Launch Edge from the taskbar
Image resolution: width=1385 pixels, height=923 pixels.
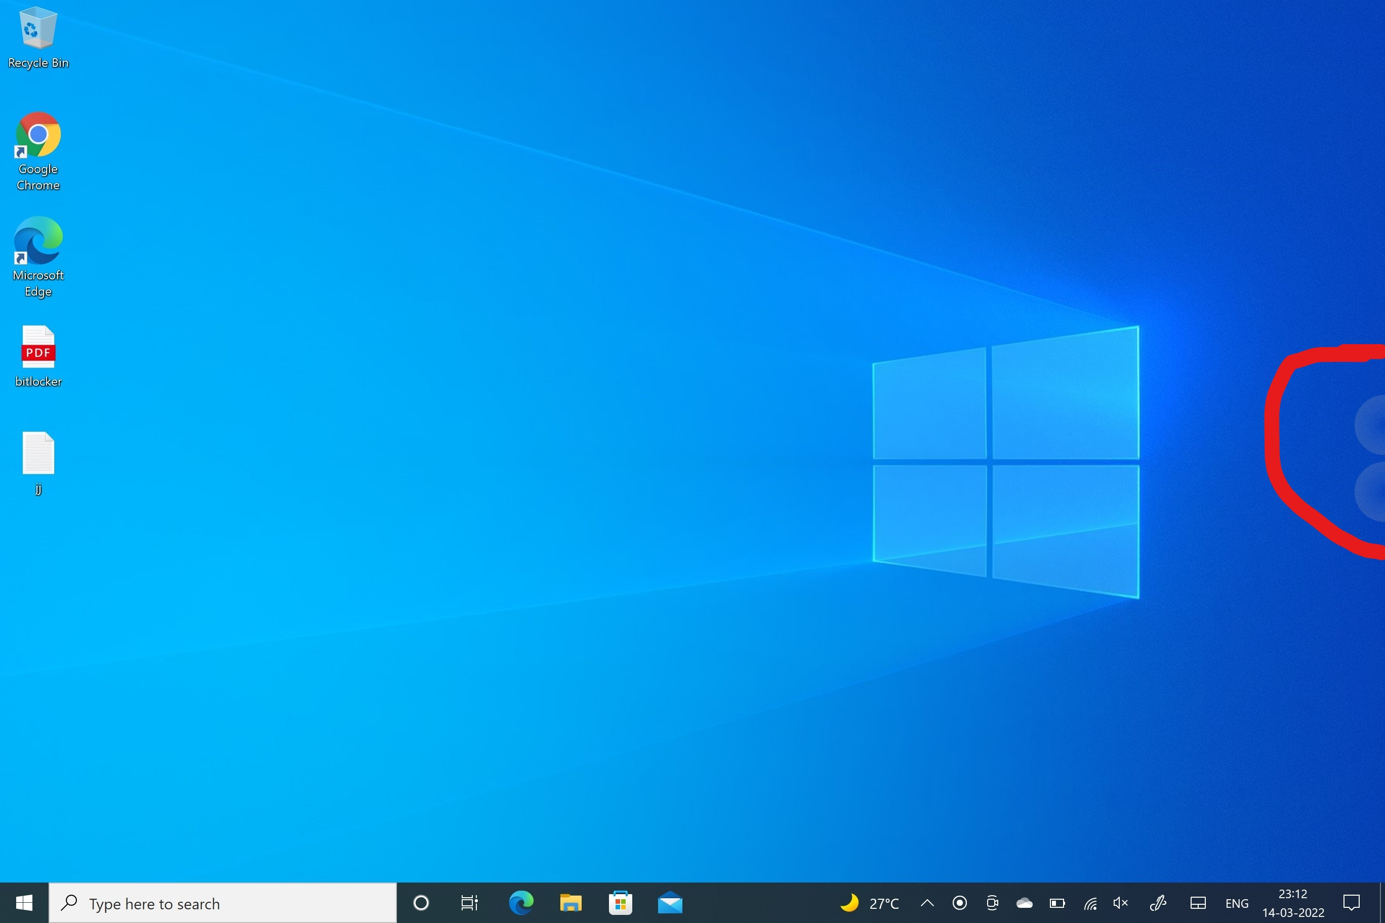tap(521, 902)
